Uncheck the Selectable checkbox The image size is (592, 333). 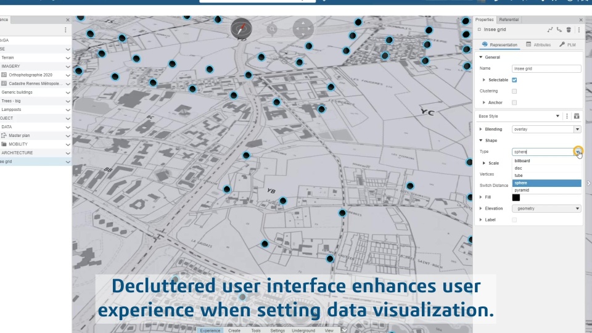pyautogui.click(x=514, y=80)
